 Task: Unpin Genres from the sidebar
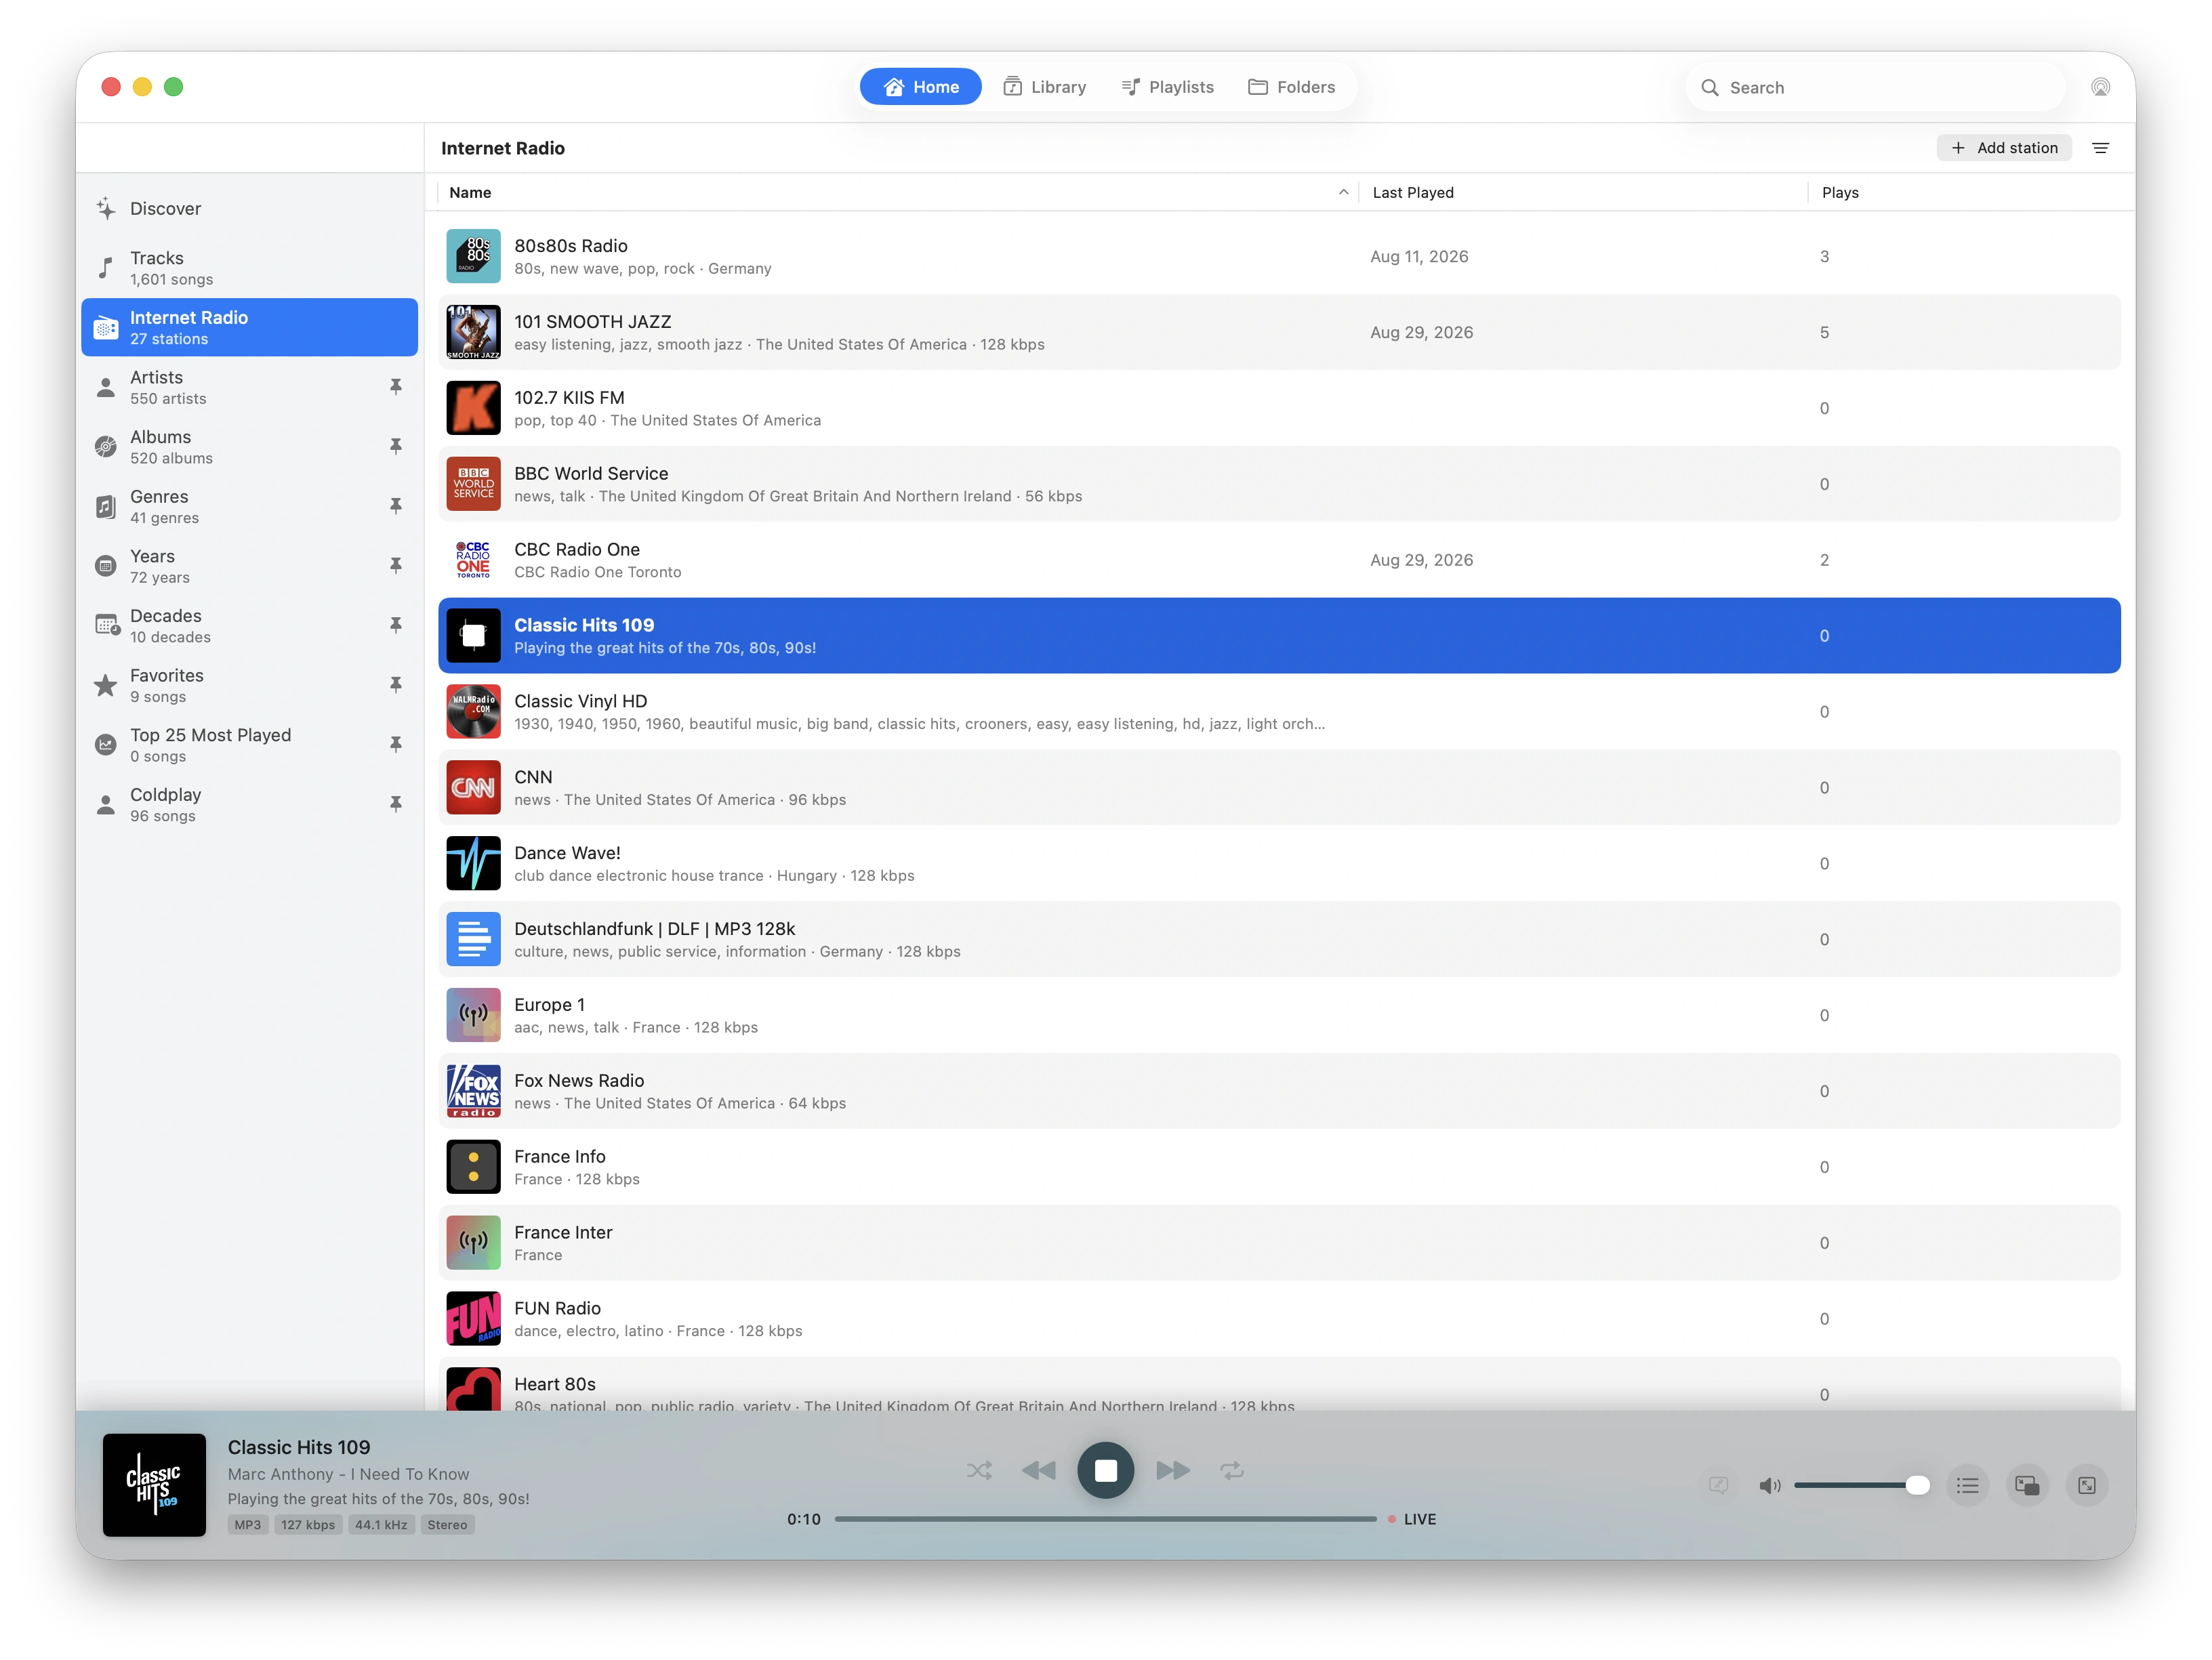(396, 506)
